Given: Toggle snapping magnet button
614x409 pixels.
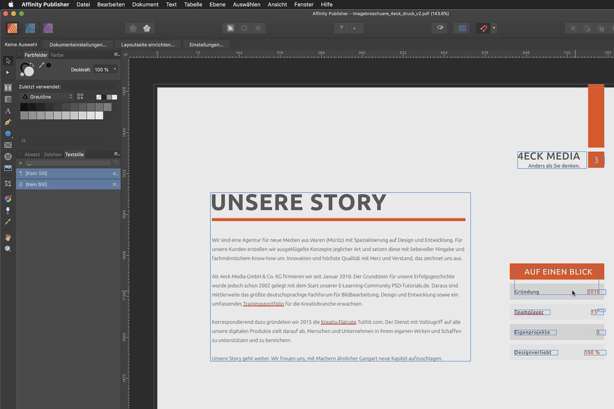Looking at the screenshot, I should [483, 28].
